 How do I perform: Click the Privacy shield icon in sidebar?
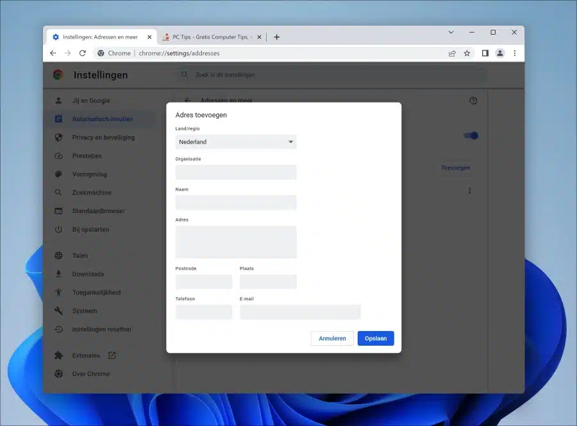click(58, 137)
